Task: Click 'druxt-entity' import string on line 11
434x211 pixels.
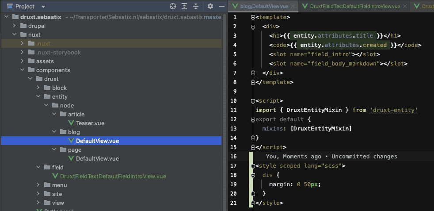Action: point(394,110)
